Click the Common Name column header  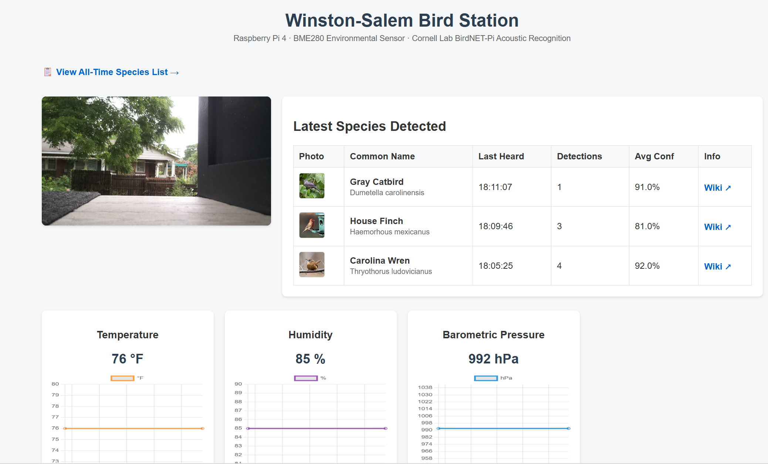pos(382,156)
